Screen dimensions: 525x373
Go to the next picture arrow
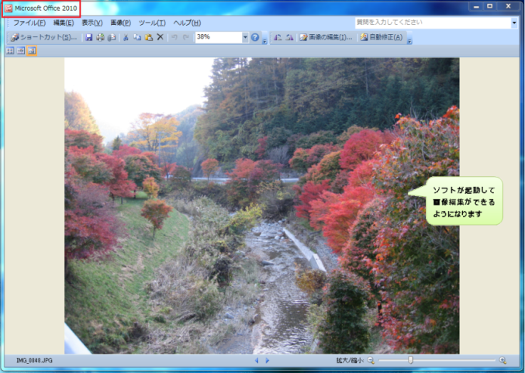coord(268,361)
